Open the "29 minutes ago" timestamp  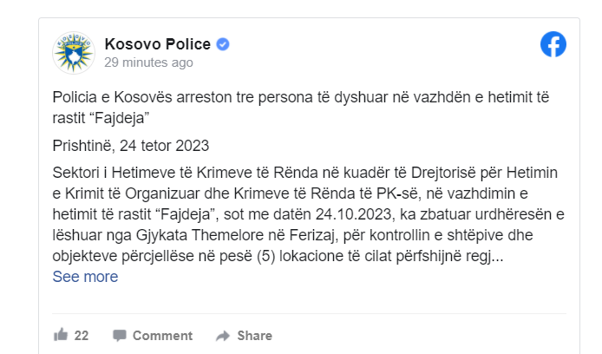pyautogui.click(x=148, y=62)
